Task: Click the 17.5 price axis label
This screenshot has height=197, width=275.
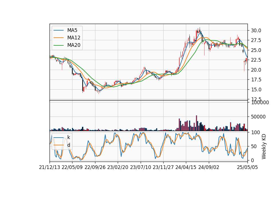Action: click(x=256, y=80)
